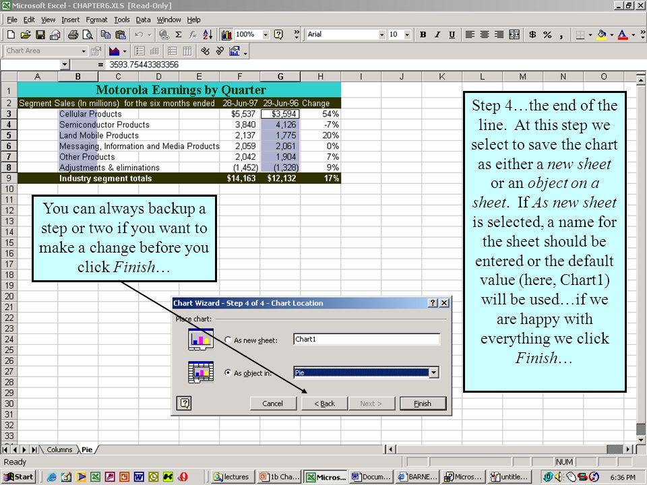This screenshot has height=485, width=647.
Task: Click the Windows Start button
Action: 20,477
